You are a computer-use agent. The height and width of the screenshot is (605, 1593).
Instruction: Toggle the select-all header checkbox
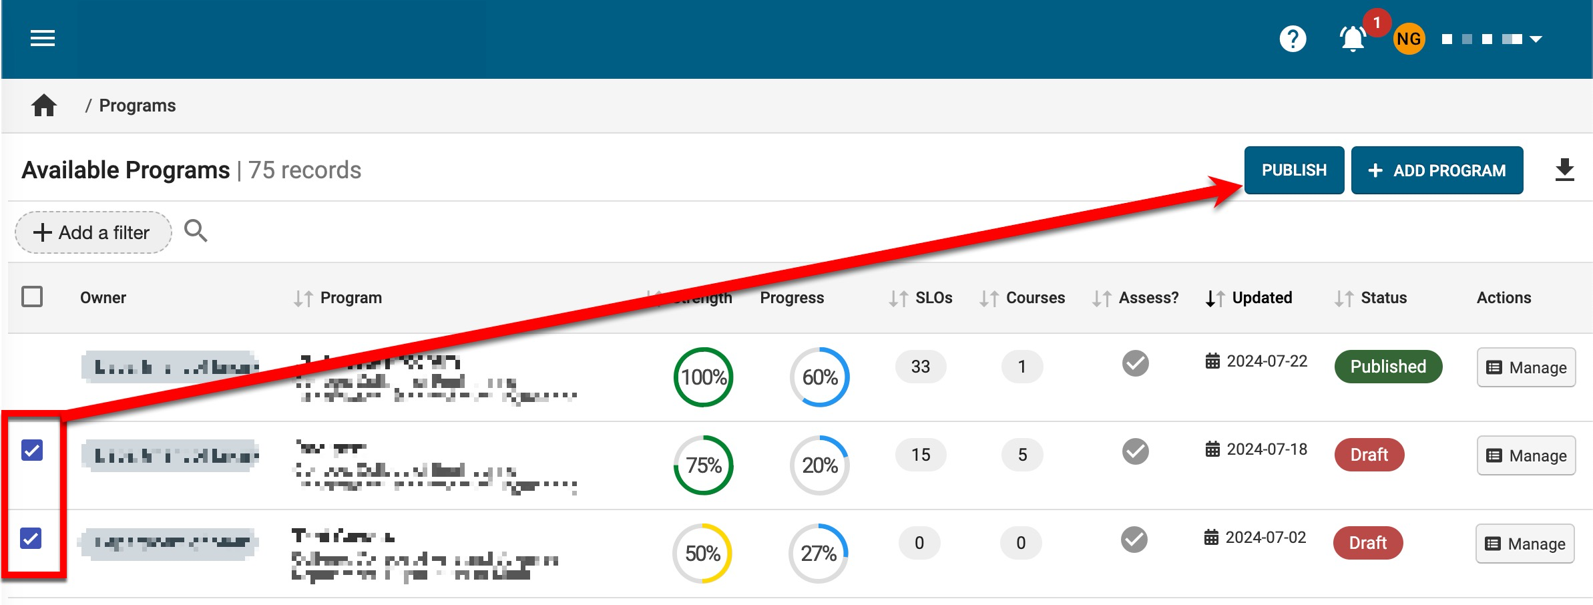click(x=32, y=296)
